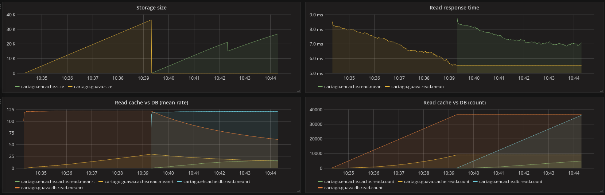This screenshot has width=605, height=195.
Task: Click the yellow swatch beside cartago.guava.cache.read.meanrt
Action: pyautogui.click(x=101, y=182)
